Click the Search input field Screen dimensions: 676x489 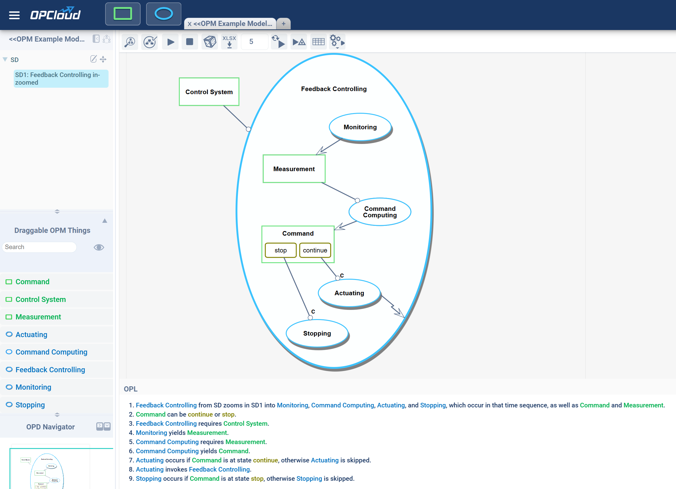tap(39, 247)
